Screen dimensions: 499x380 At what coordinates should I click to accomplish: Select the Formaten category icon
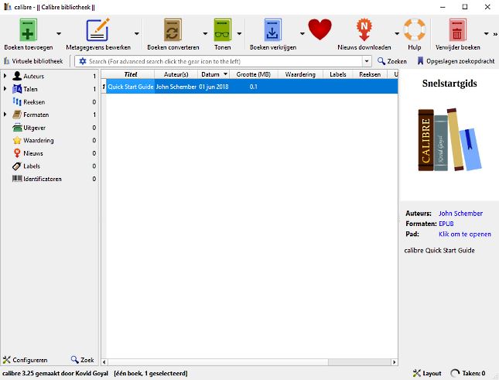click(x=17, y=115)
